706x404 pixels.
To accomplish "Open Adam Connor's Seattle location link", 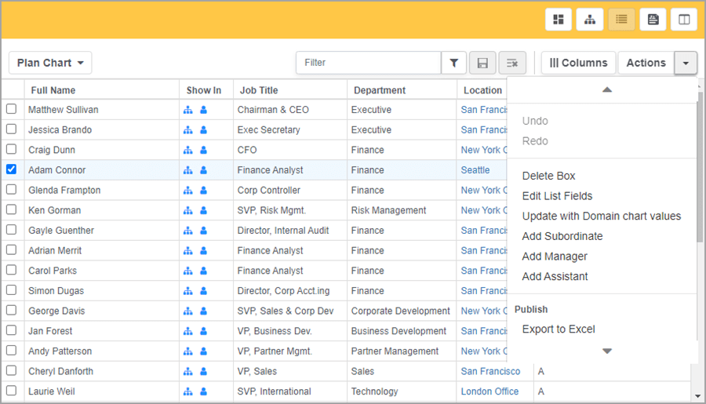I will (475, 170).
